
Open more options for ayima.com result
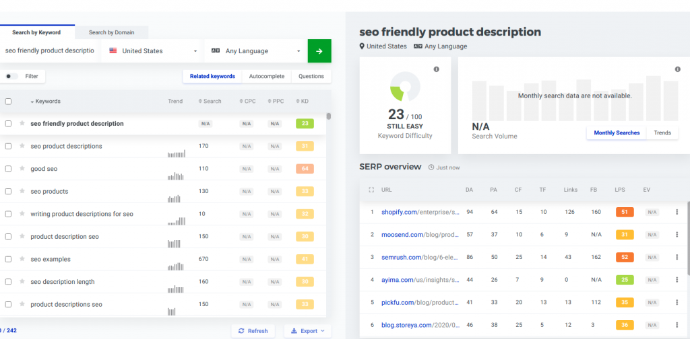[x=677, y=280]
